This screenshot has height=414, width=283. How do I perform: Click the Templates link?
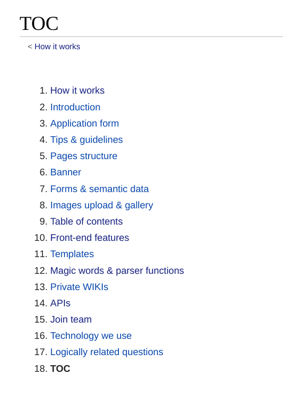pyautogui.click(x=72, y=254)
